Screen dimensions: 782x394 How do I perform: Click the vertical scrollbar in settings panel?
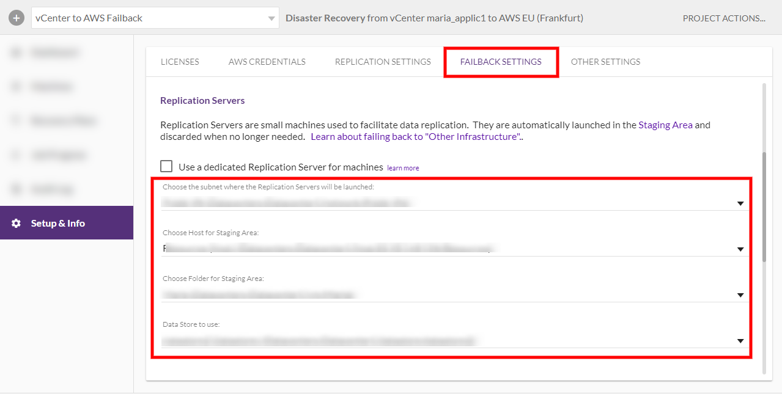(x=764, y=208)
